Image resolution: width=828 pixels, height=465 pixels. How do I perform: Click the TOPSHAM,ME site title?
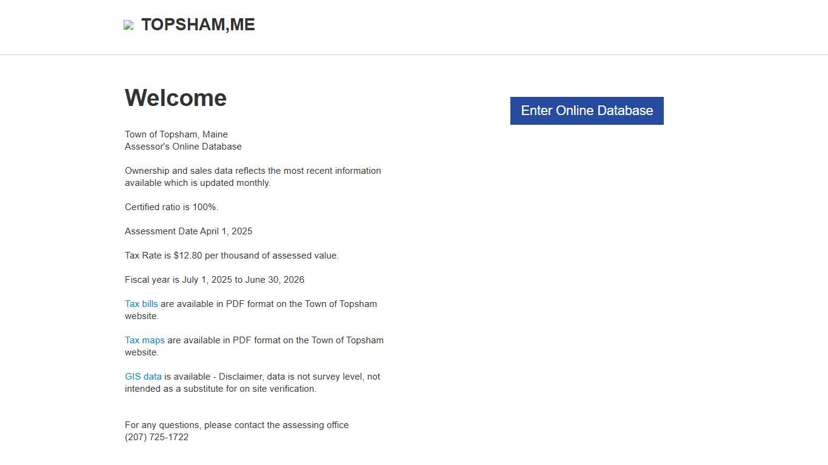(x=198, y=25)
